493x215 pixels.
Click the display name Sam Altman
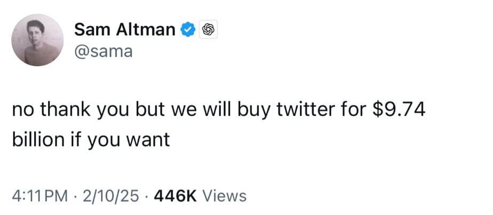(x=125, y=30)
